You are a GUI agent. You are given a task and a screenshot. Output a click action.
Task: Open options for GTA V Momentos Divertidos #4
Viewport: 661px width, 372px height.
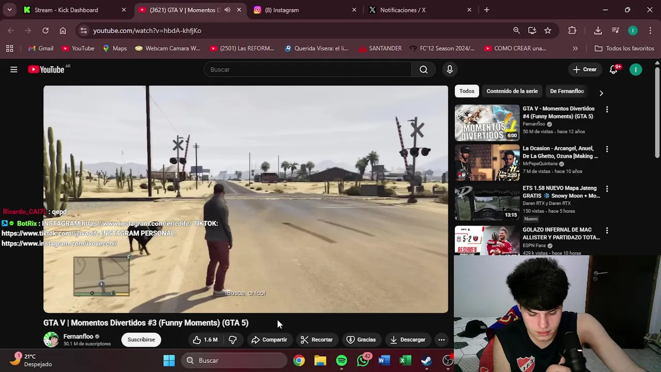coord(607,110)
